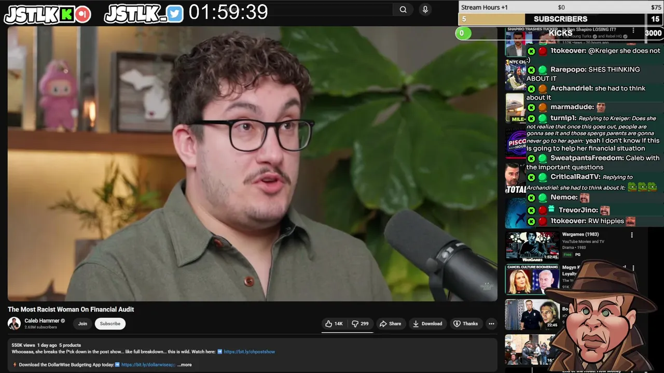Dislike the video showing 299 dislikes
Viewport: 664px width, 373px height.
(360, 324)
